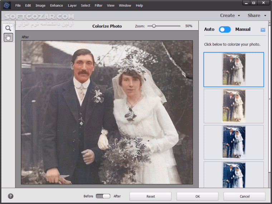Confirm with the OK button

198,196
